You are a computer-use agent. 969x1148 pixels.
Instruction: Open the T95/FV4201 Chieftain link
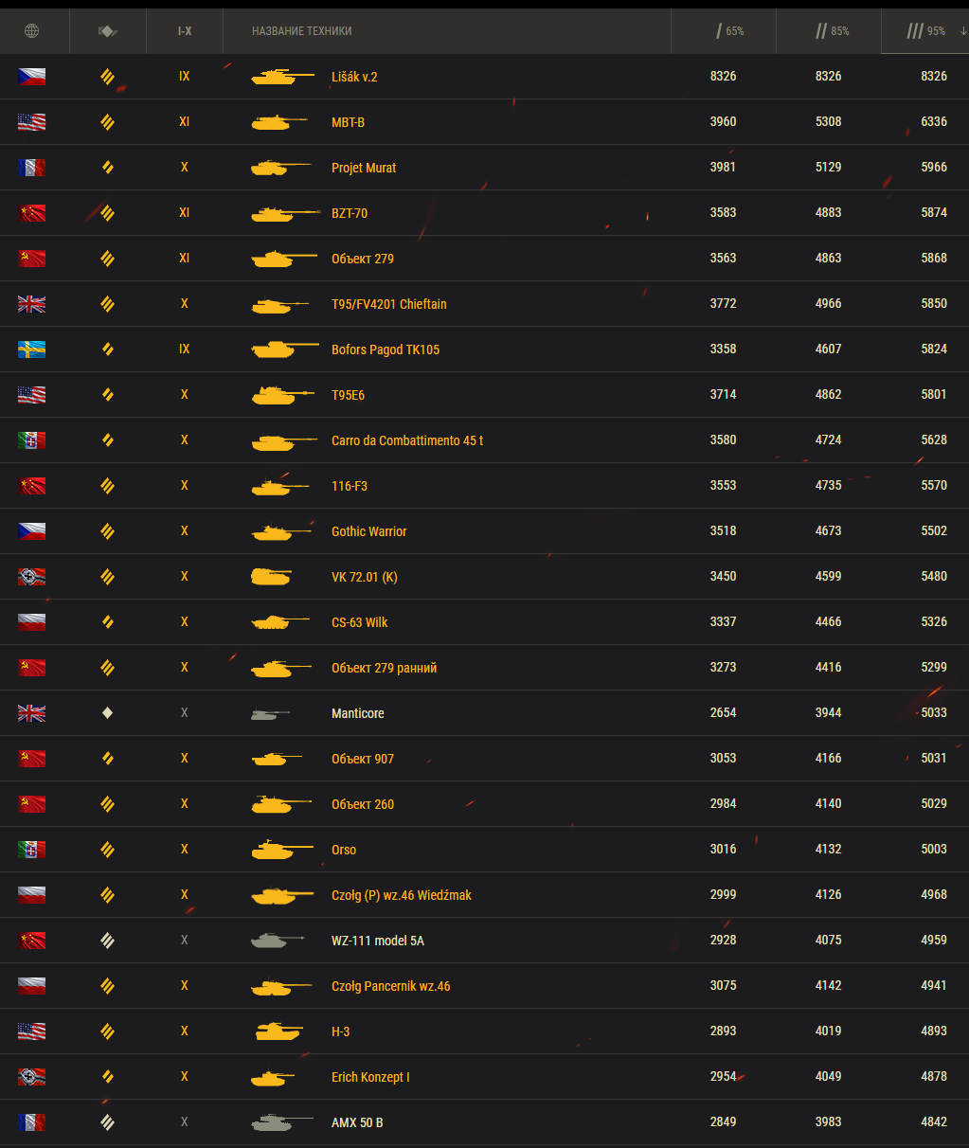click(388, 304)
